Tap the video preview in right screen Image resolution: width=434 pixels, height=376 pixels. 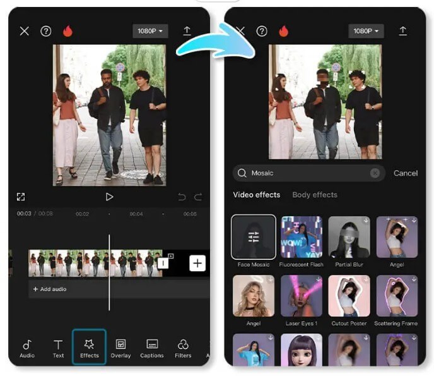pos(325,102)
